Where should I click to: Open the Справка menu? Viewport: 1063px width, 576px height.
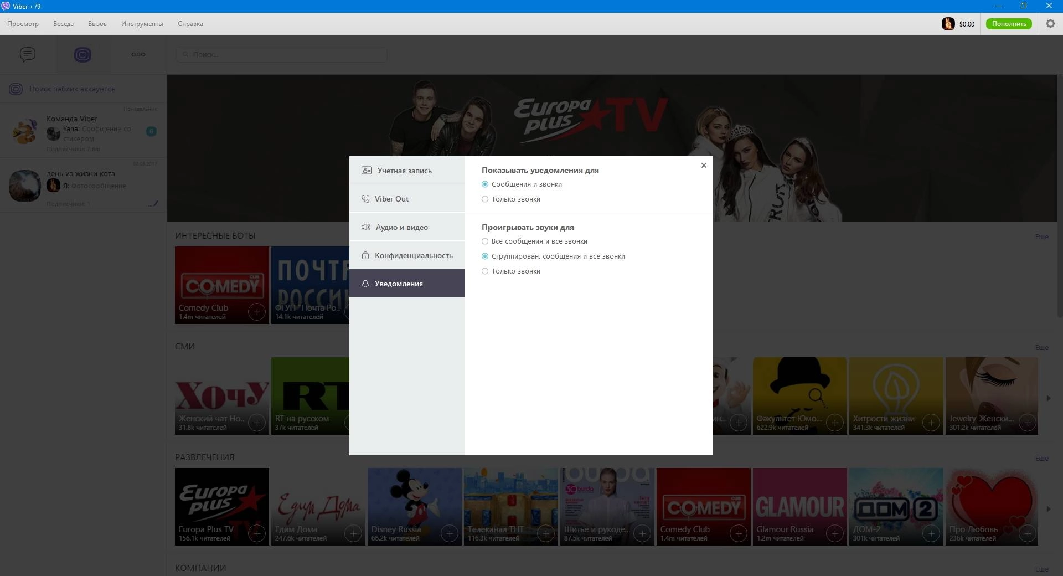pyautogui.click(x=190, y=24)
